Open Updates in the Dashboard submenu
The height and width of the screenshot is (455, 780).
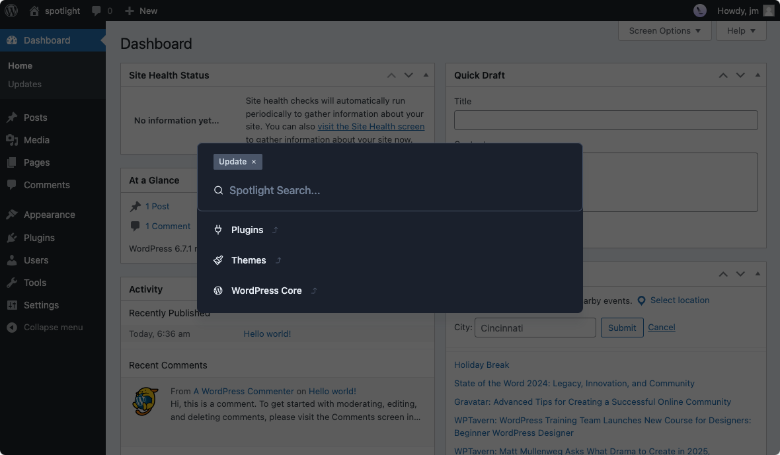coord(24,85)
